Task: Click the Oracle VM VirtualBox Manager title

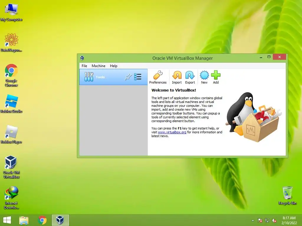Action: (x=182, y=58)
